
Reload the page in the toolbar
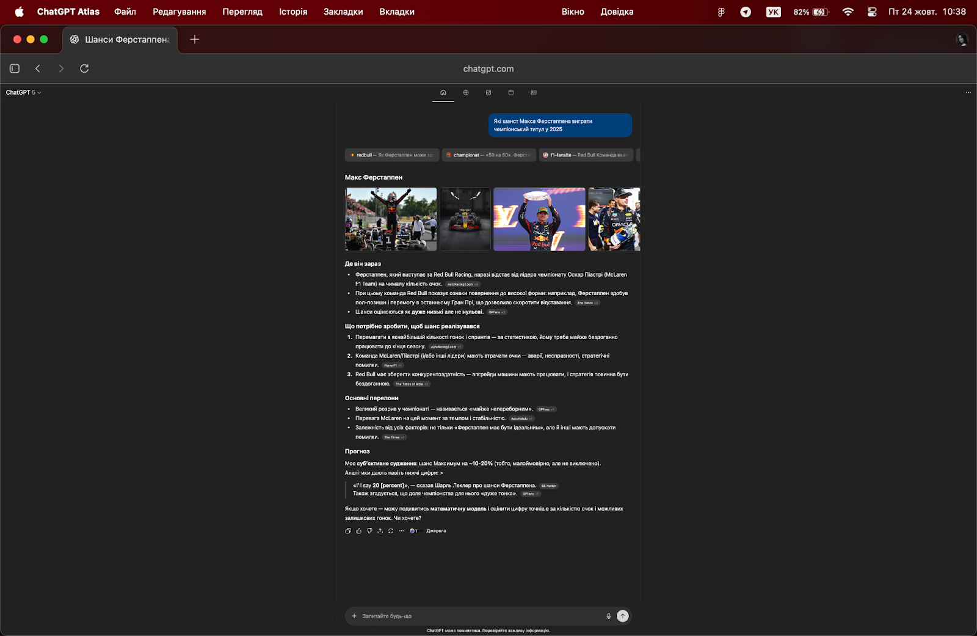(84, 68)
